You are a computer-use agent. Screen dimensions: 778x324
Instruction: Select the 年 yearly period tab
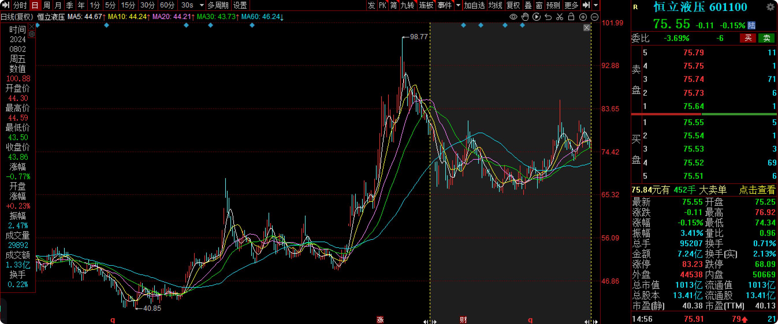(x=81, y=5)
